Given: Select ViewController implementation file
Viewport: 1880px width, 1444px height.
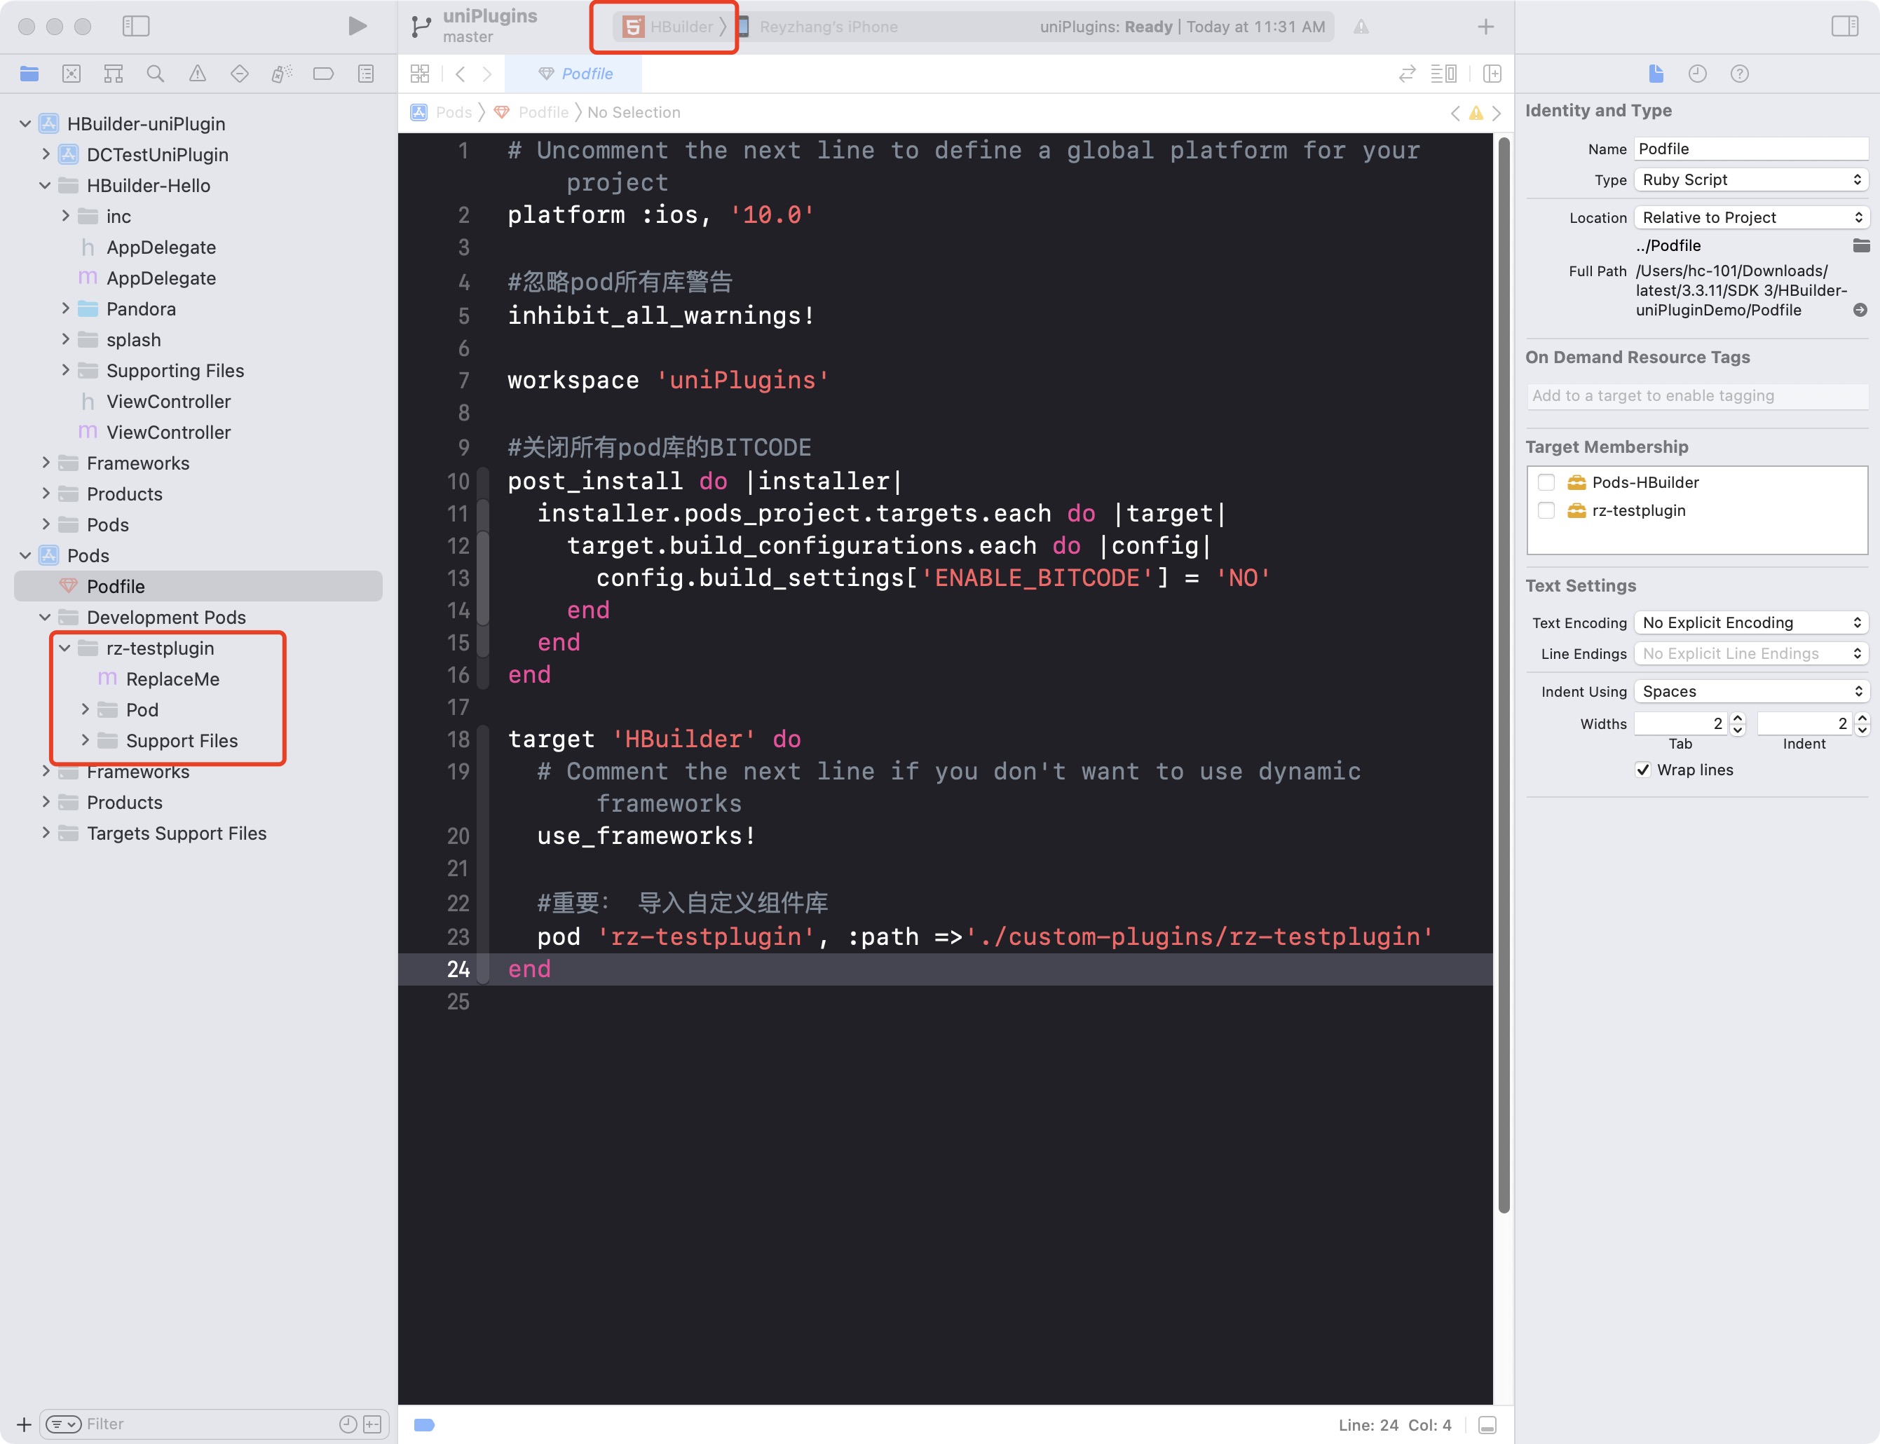Looking at the screenshot, I should click(x=168, y=432).
